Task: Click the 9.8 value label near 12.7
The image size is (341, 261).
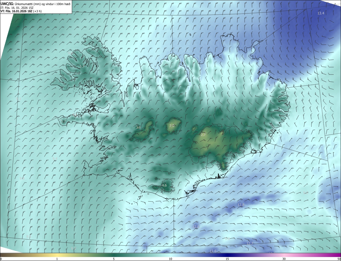Action: click(x=227, y=239)
